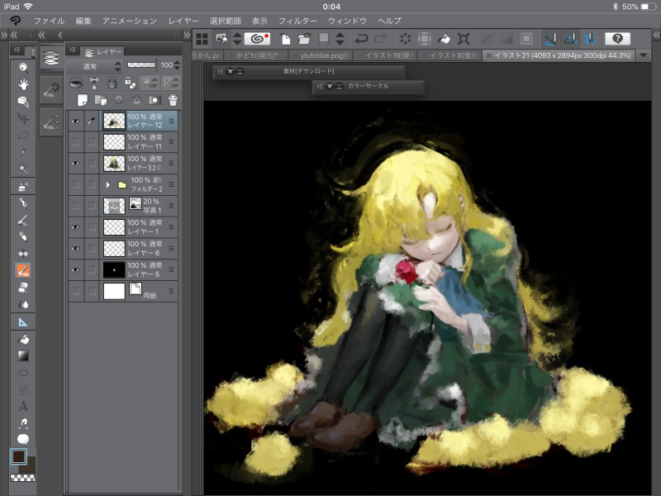Open the help question mark button
The width and height of the screenshot is (661, 496).
pos(617,39)
